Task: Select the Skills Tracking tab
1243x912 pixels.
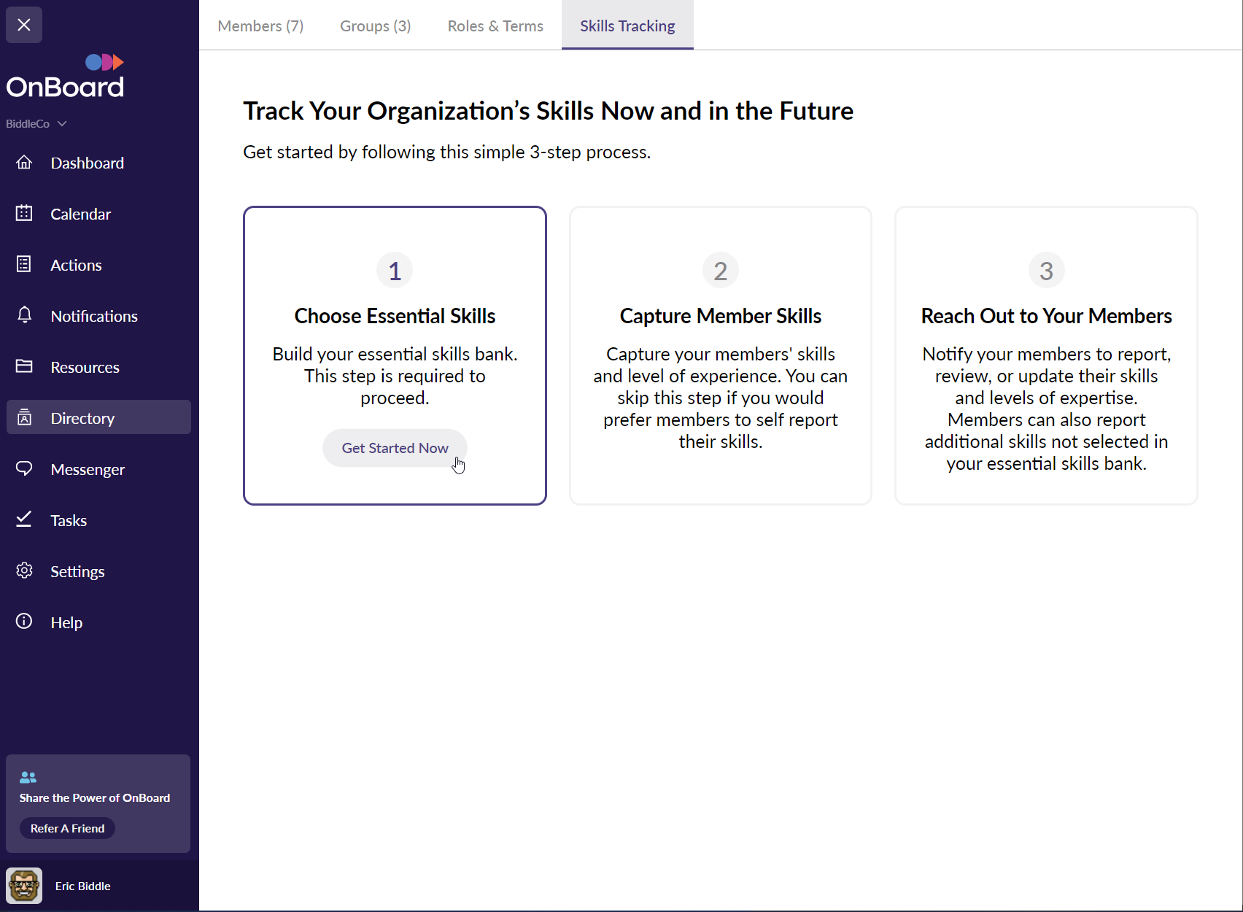Action: 627,26
